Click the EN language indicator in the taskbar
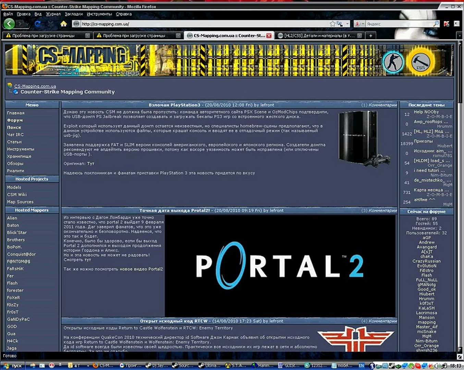Screen dimensions: 464x370 pyautogui.click(x=361, y=366)
